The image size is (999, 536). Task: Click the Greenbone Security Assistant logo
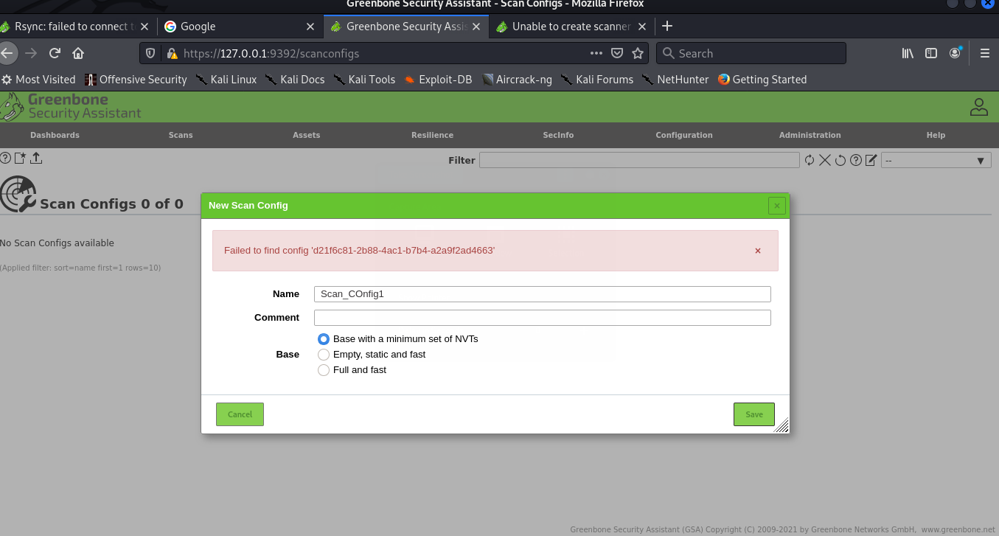coord(71,106)
